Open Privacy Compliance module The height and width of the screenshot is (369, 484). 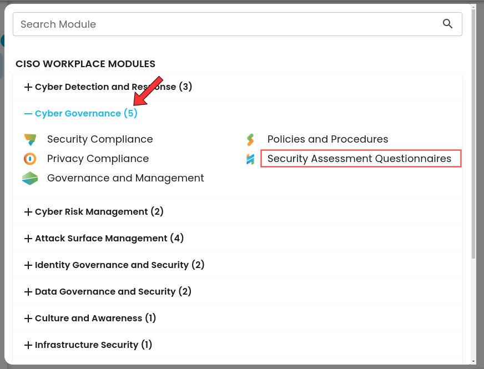98,159
